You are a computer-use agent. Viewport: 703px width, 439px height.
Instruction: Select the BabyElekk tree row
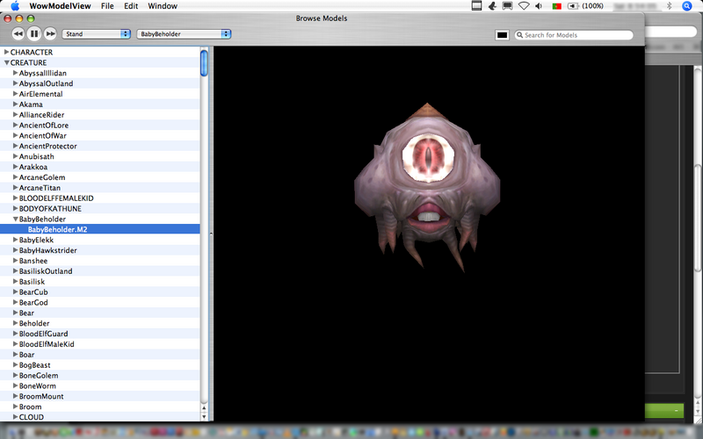pos(100,240)
